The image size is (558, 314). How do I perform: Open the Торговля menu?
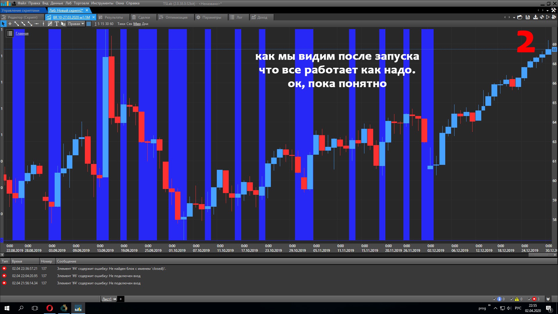coord(81,3)
